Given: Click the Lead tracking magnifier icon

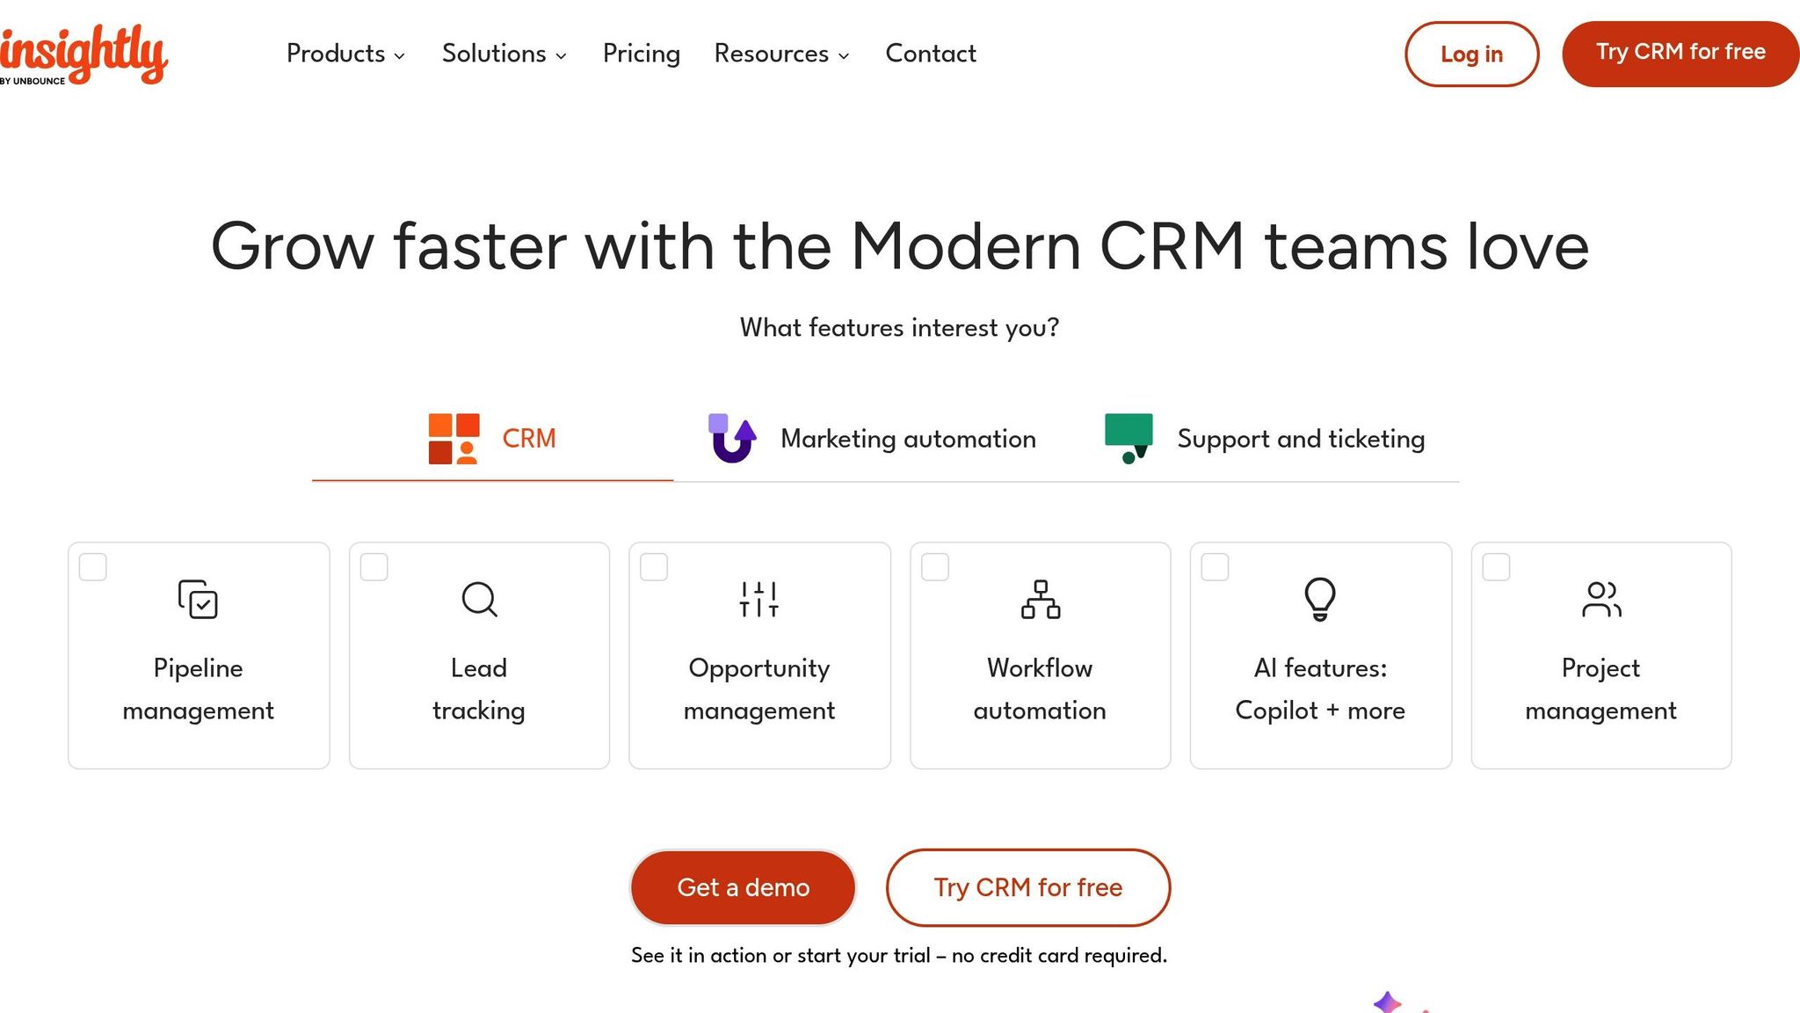Looking at the screenshot, I should [x=479, y=599].
